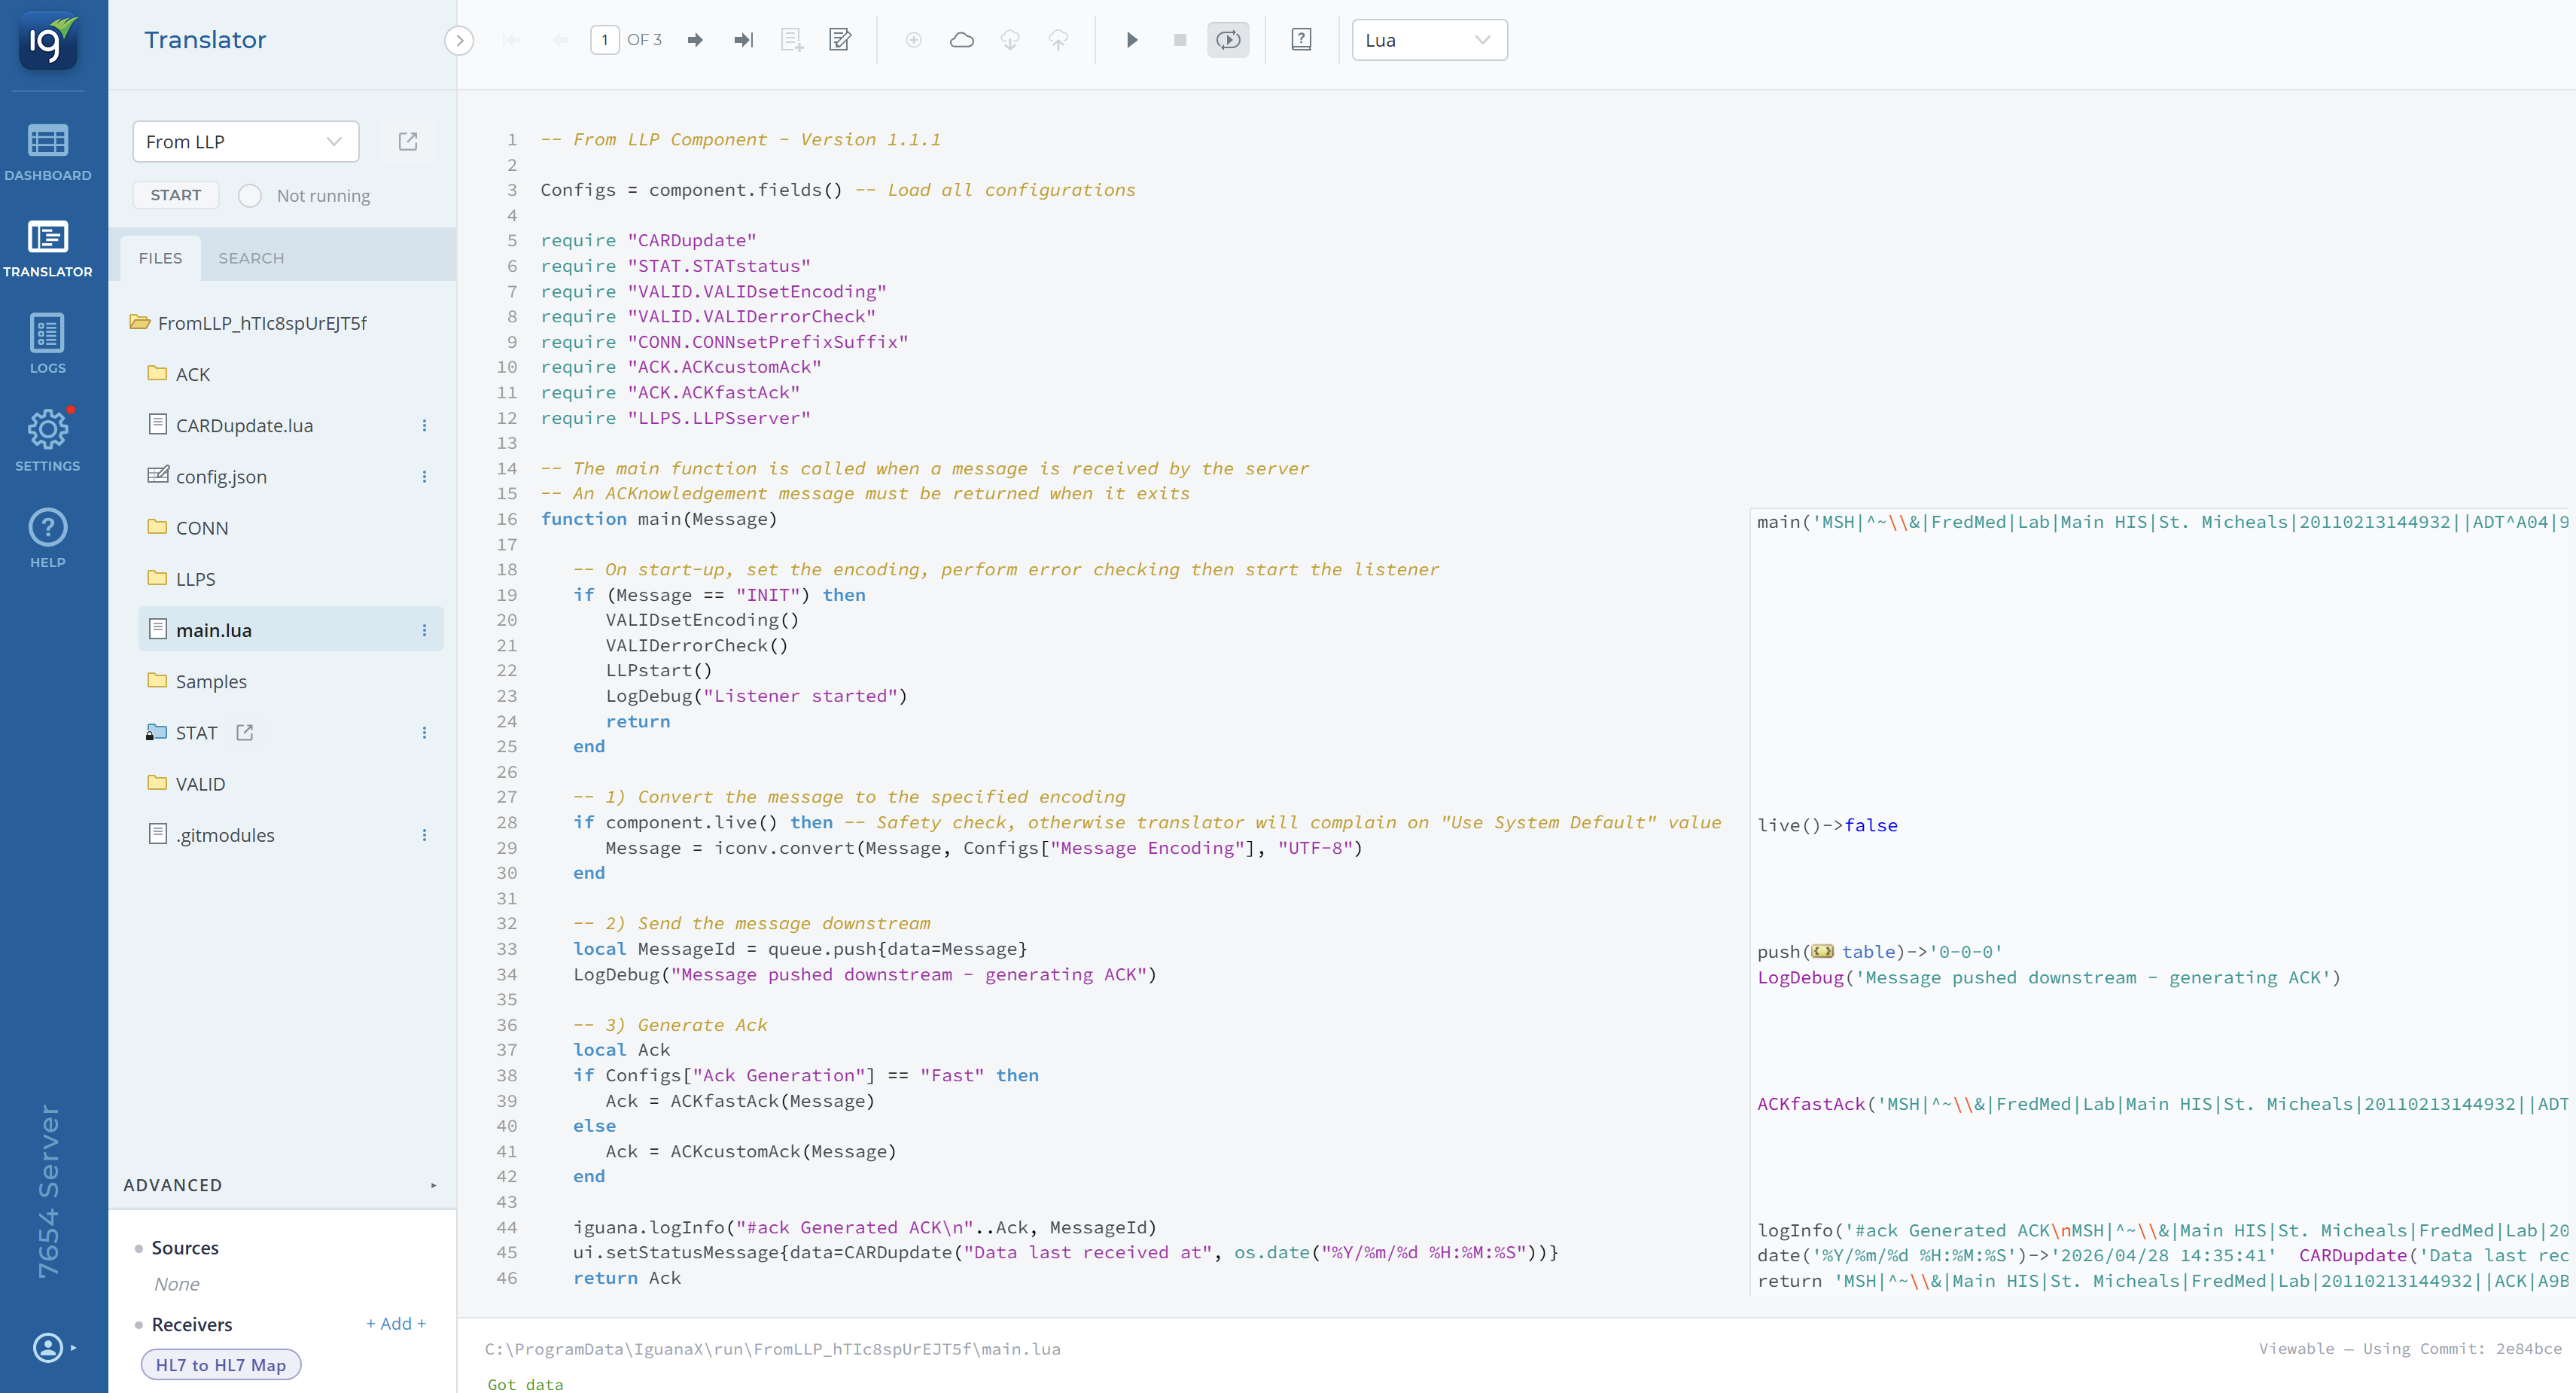Select main.lua in file tree
The image size is (2576, 1393).
tap(291, 629)
